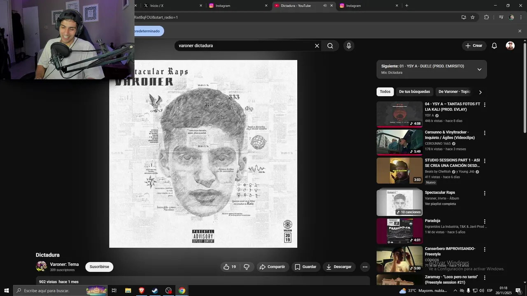Open options menu for Canserbero IMPROVISANDO video

click(x=485, y=249)
